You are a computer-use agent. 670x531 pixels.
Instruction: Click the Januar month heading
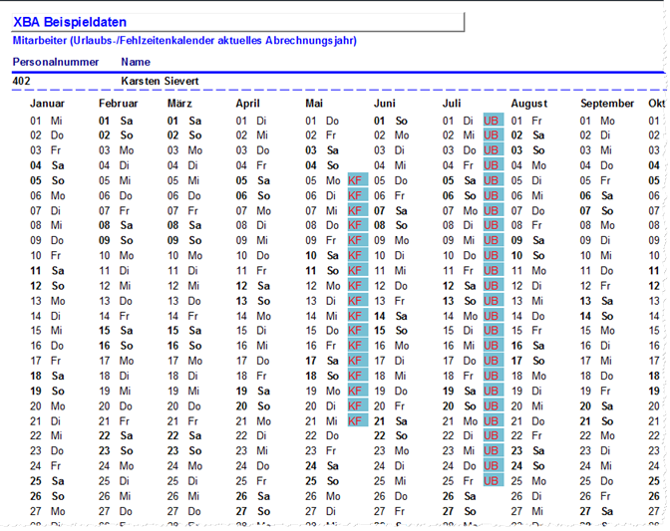pyautogui.click(x=47, y=104)
